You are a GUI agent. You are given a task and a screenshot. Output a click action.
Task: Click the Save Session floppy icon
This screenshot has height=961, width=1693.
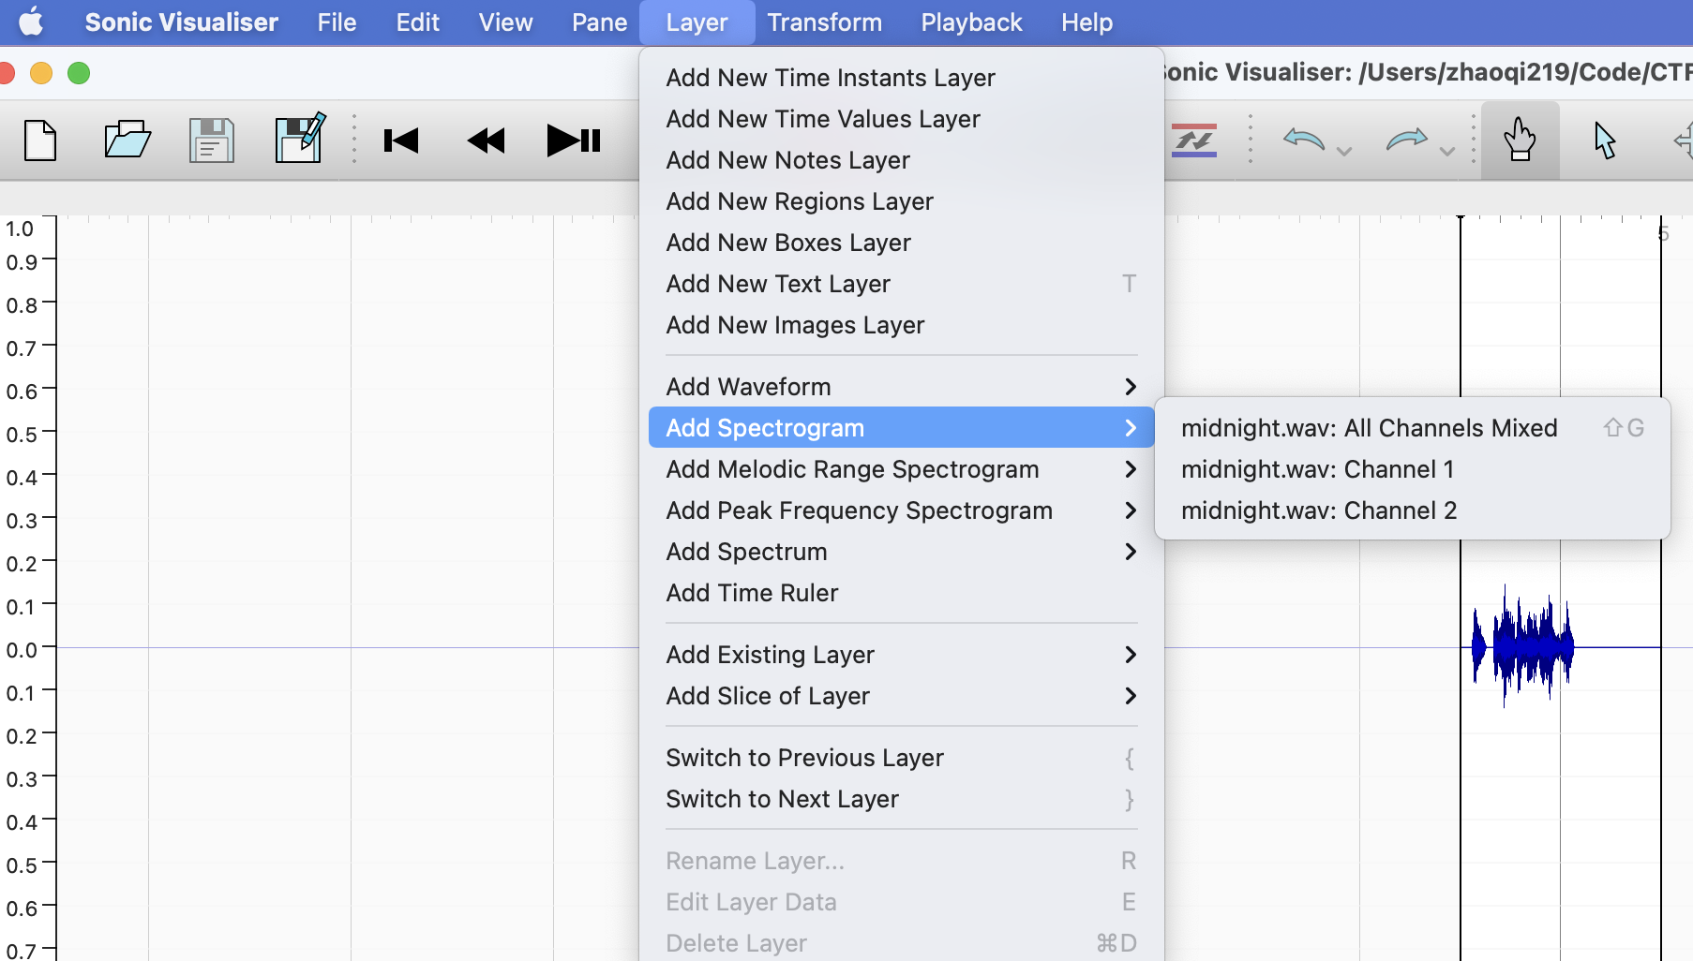pyautogui.click(x=212, y=140)
